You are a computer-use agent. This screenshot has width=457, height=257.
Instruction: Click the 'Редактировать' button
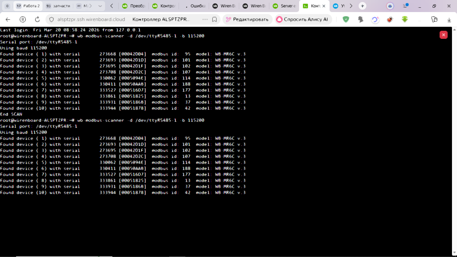click(247, 19)
